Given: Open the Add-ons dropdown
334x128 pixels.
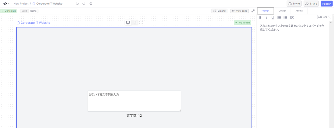Looking at the screenshot, I should [x=324, y=17].
